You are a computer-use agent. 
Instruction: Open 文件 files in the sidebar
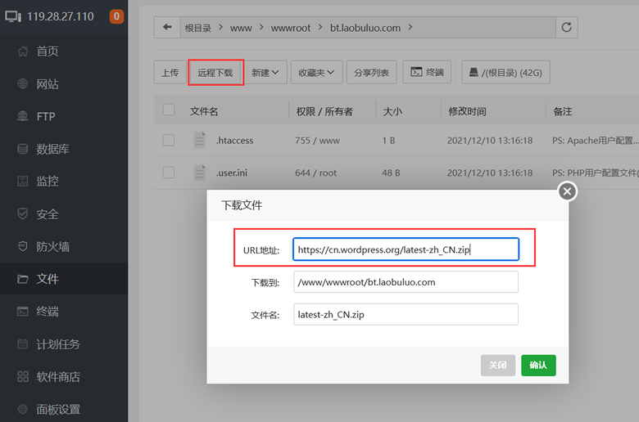64,279
